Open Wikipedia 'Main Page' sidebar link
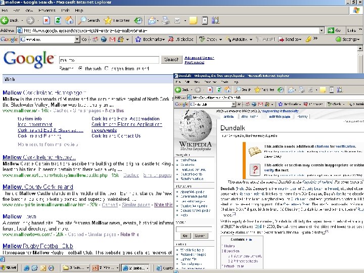Viewport: 364px width, 273px height. (188, 160)
